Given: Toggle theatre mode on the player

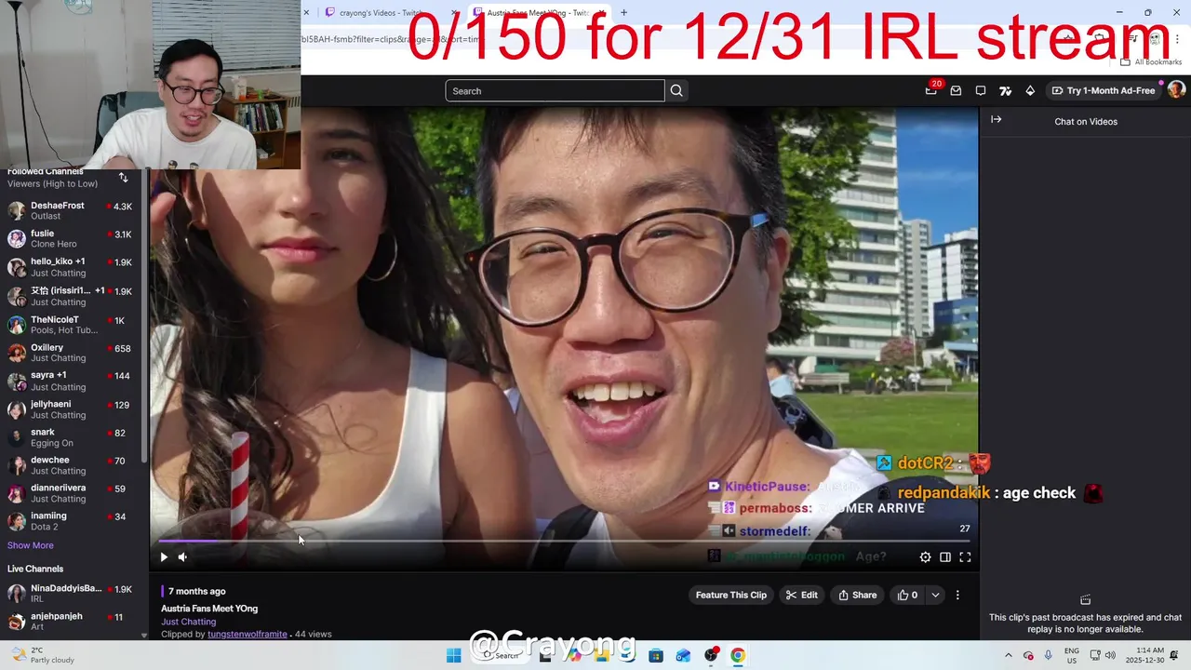Looking at the screenshot, I should 945,557.
